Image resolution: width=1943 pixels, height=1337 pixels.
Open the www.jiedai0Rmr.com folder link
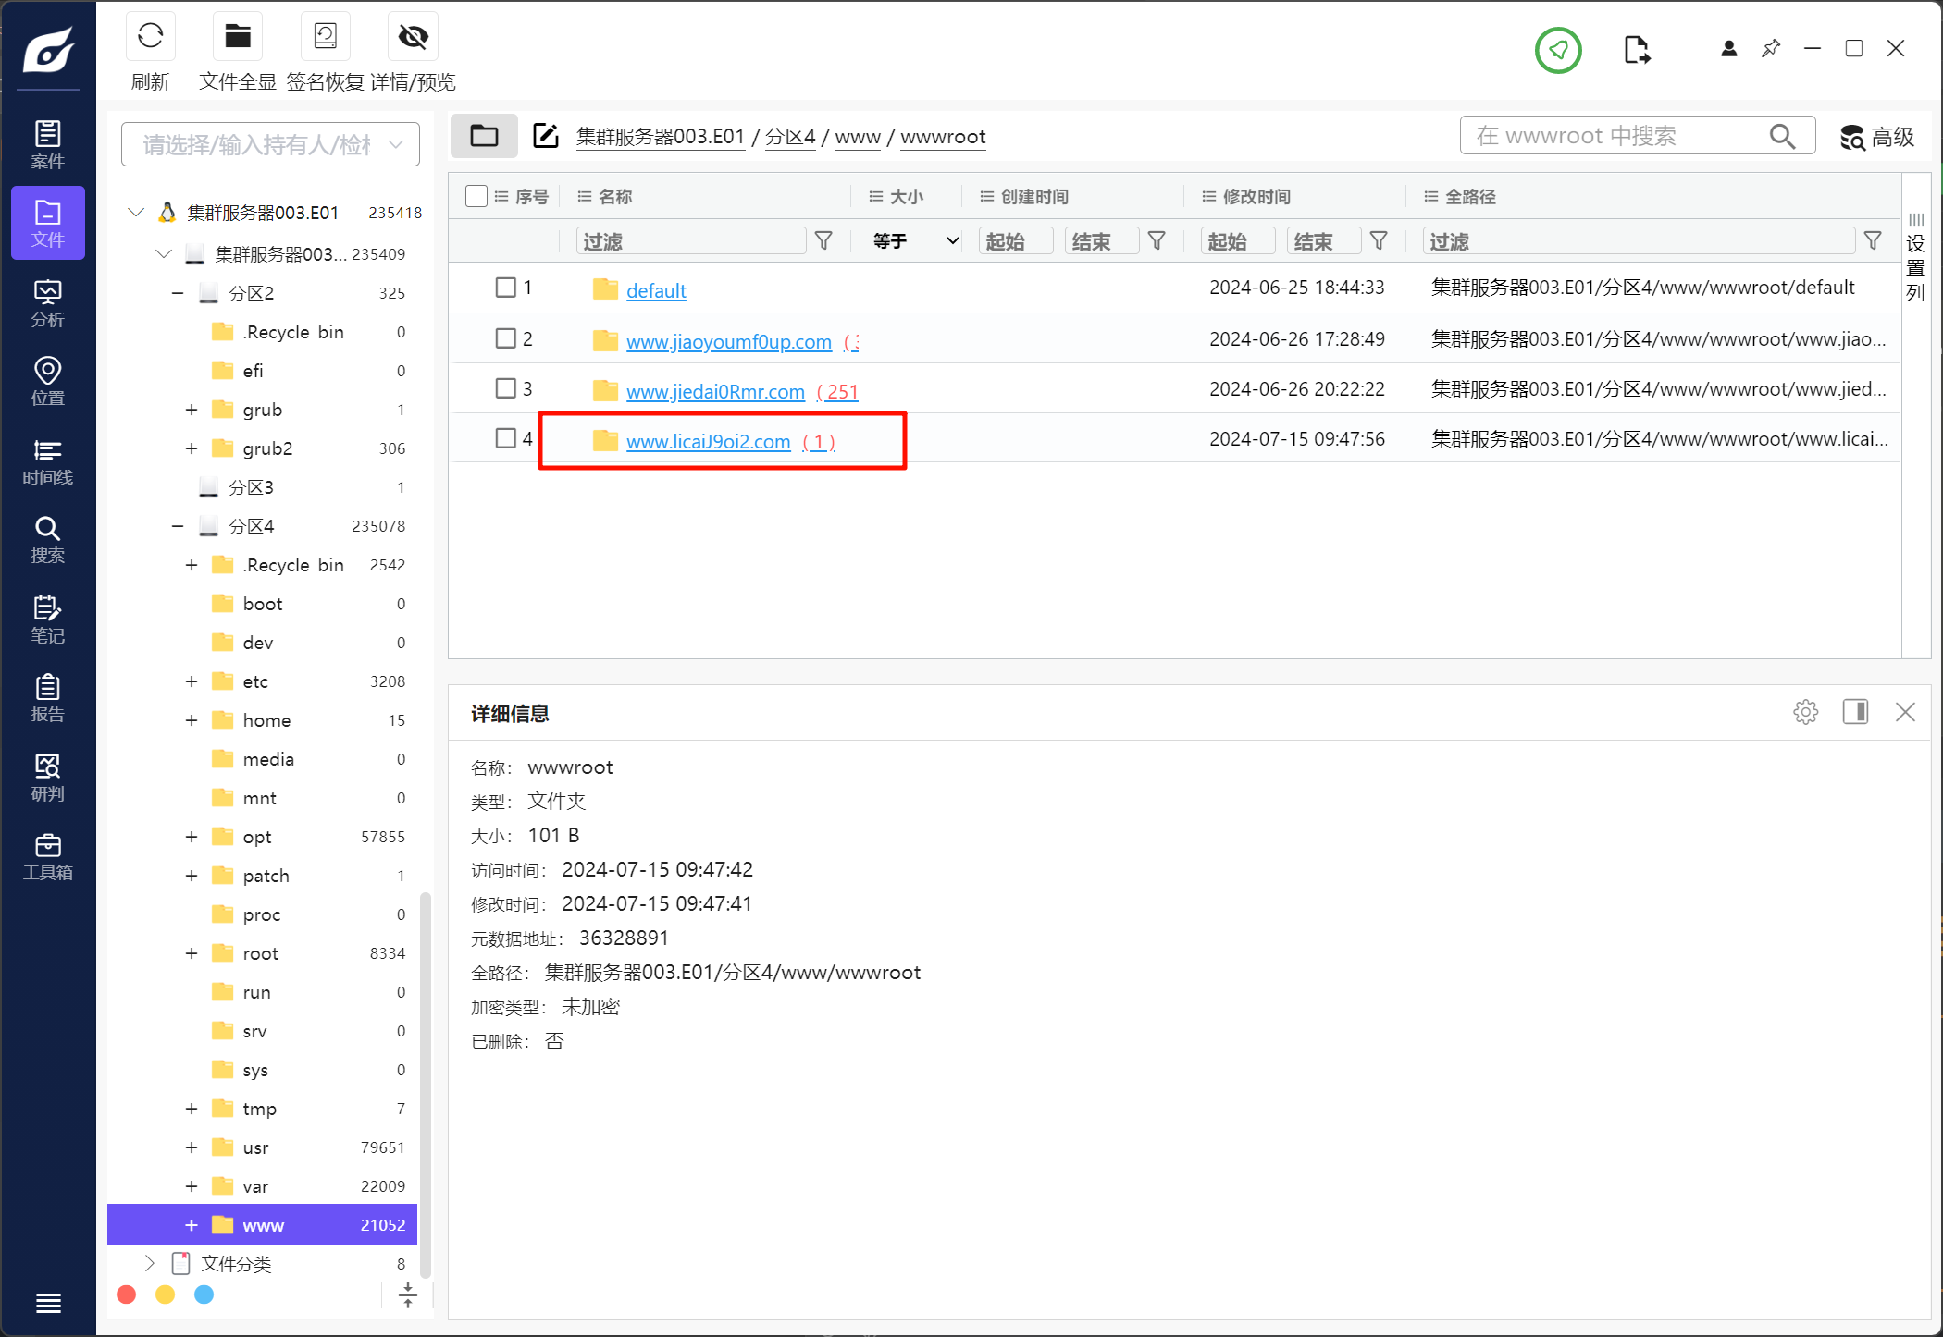(x=715, y=392)
